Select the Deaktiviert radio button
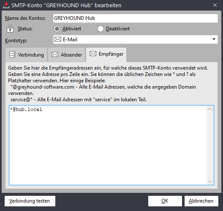The width and height of the screenshot is (223, 211). (101, 29)
